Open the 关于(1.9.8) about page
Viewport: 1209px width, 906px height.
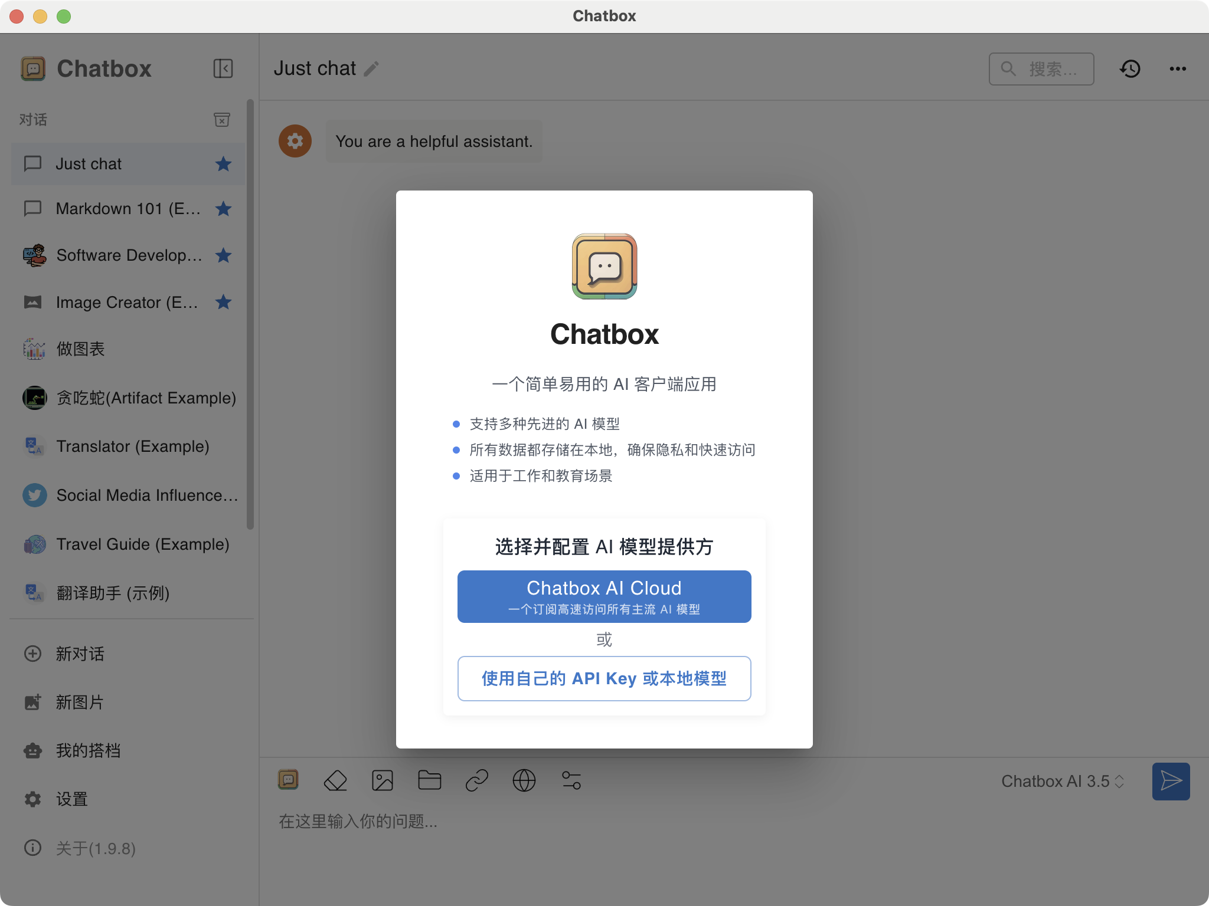[x=128, y=848]
